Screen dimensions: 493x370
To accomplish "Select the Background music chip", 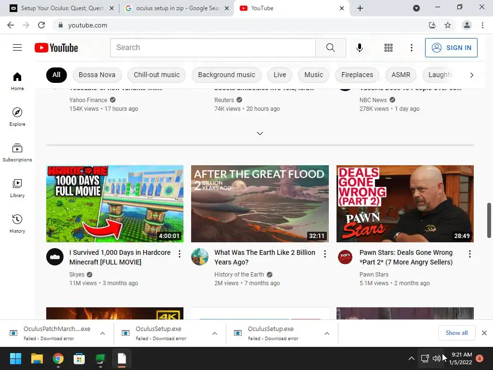I will pos(226,75).
